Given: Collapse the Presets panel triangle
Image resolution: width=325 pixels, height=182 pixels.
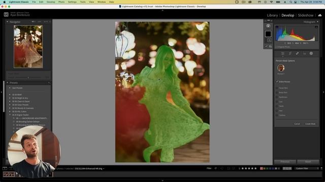Looking at the screenshot, I should click(8, 83).
